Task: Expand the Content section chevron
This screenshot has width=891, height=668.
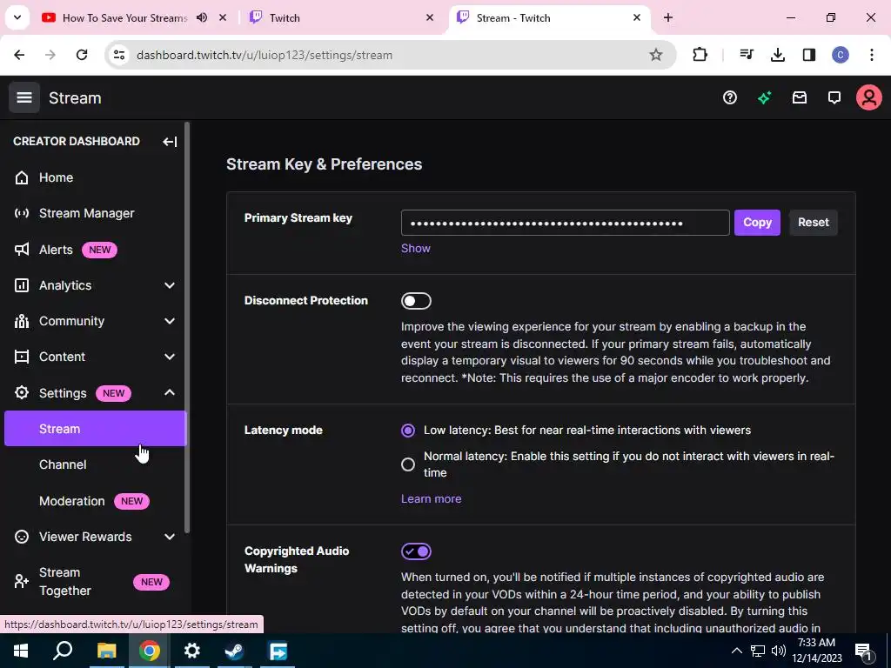Action: (170, 357)
